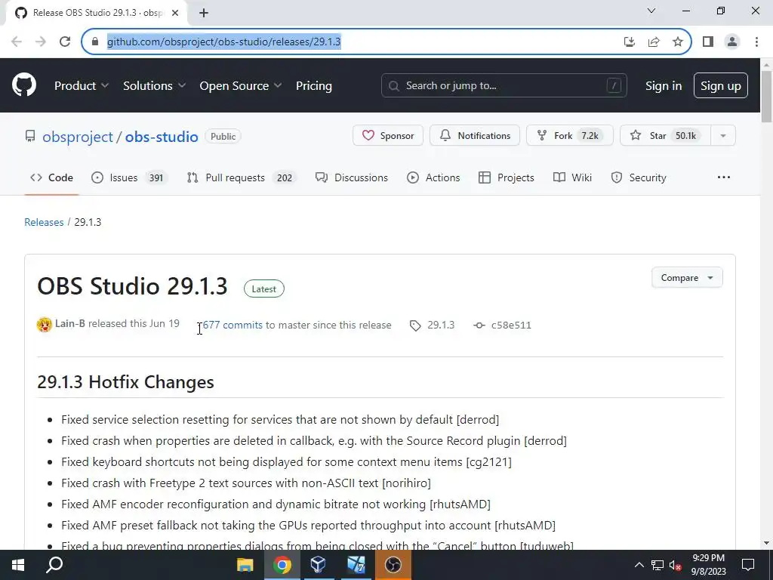Open the Pricing page
The width and height of the screenshot is (773, 580).
[313, 85]
